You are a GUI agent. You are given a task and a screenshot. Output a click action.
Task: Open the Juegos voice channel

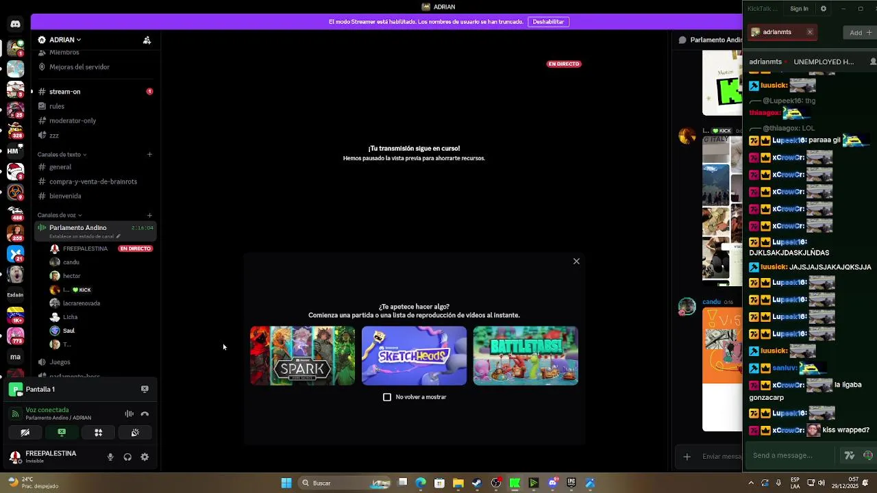pos(95,362)
